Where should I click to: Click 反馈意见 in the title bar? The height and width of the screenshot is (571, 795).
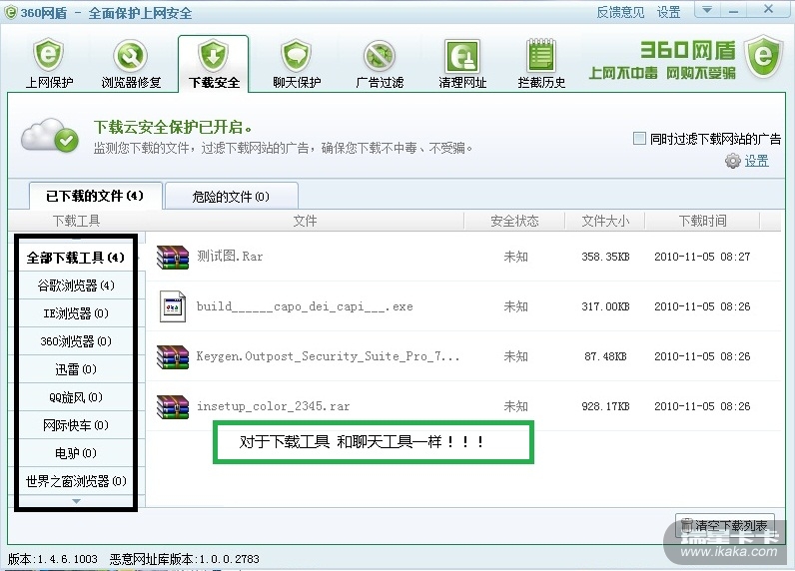coord(620,12)
